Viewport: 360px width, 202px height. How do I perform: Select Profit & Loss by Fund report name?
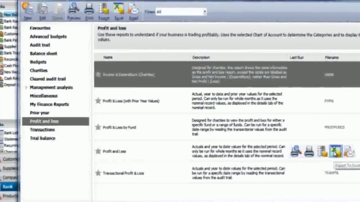pos(120,127)
